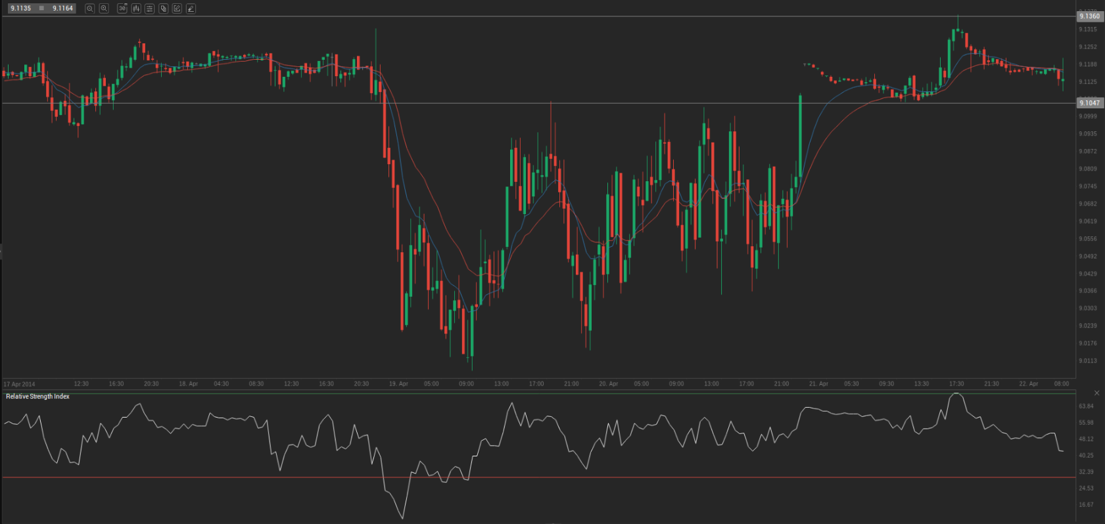Screen dimensions: 1105x524
Task: Click the 21. Apr date on time axis
Action: coord(818,384)
